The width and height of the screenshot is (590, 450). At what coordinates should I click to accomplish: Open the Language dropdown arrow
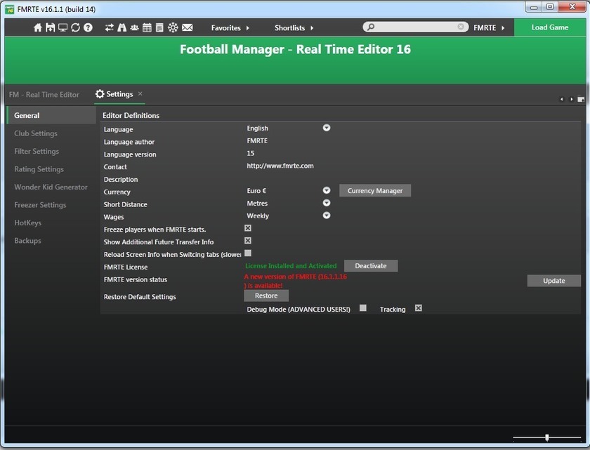327,128
